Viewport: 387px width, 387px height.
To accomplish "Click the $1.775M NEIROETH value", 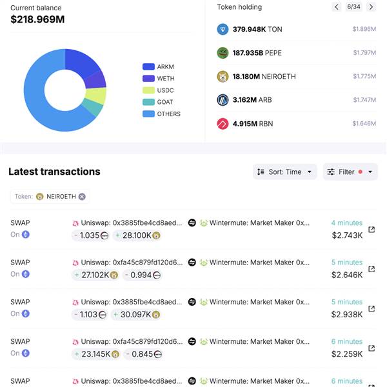I will (x=364, y=76).
